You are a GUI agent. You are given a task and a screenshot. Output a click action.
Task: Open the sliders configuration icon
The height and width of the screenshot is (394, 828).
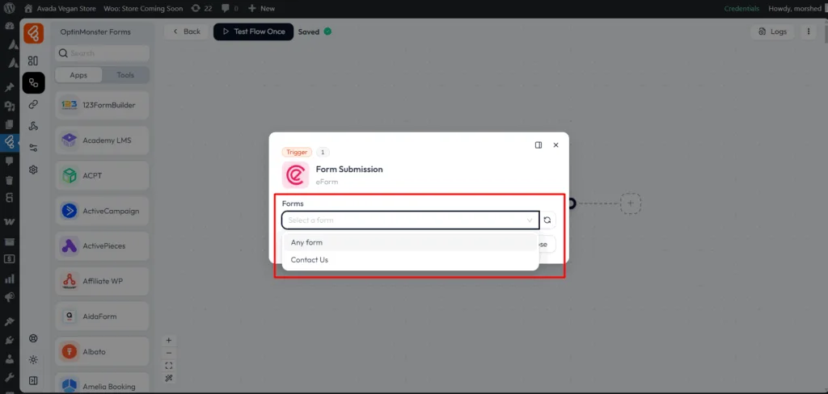pyautogui.click(x=33, y=148)
